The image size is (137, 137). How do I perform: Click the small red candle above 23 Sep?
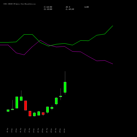(x=43, y=113)
